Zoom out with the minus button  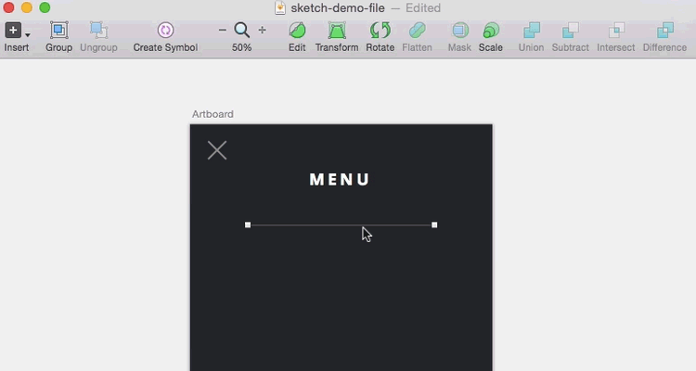(x=223, y=31)
